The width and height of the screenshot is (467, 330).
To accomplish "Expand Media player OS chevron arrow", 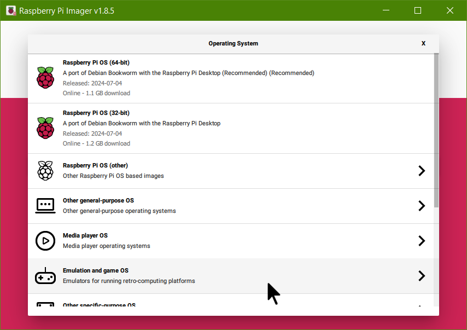I will coord(421,241).
